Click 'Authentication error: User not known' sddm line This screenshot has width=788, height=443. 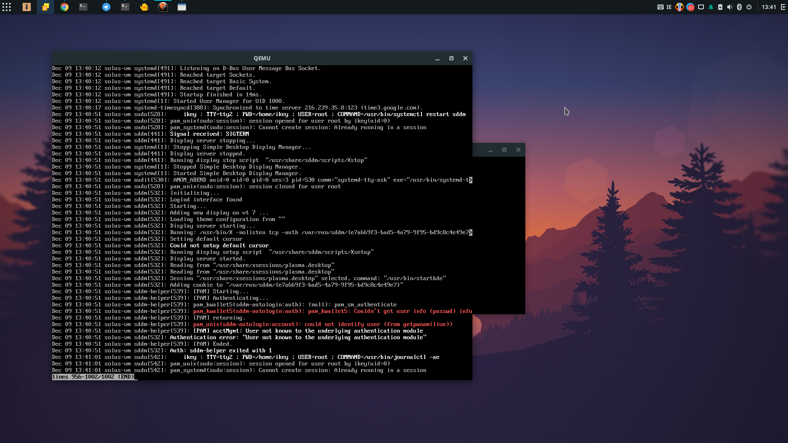click(x=239, y=338)
